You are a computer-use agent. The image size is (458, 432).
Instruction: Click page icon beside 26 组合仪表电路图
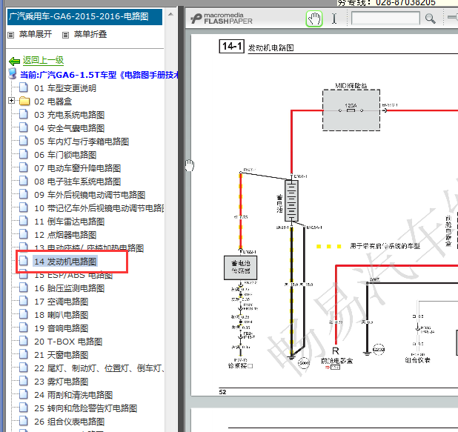24,421
